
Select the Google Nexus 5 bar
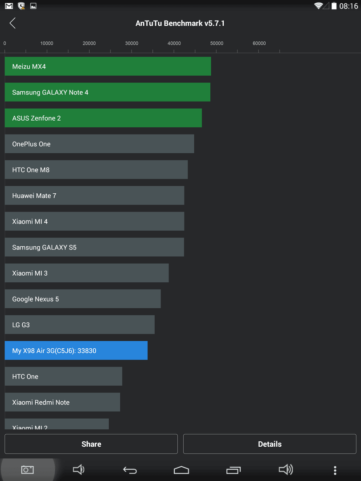[82, 299]
